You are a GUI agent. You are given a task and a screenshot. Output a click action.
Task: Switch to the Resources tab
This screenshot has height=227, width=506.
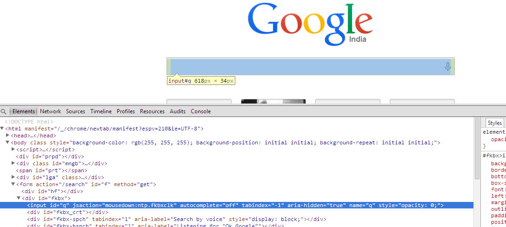click(x=153, y=111)
